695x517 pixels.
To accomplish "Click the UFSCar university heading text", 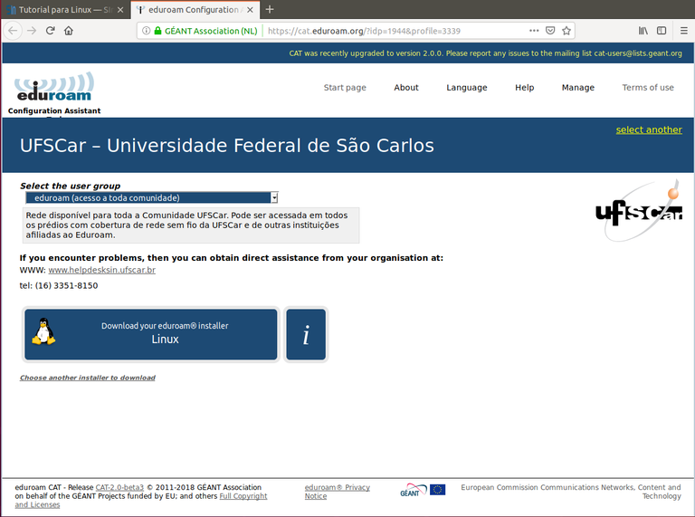I will click(227, 146).
